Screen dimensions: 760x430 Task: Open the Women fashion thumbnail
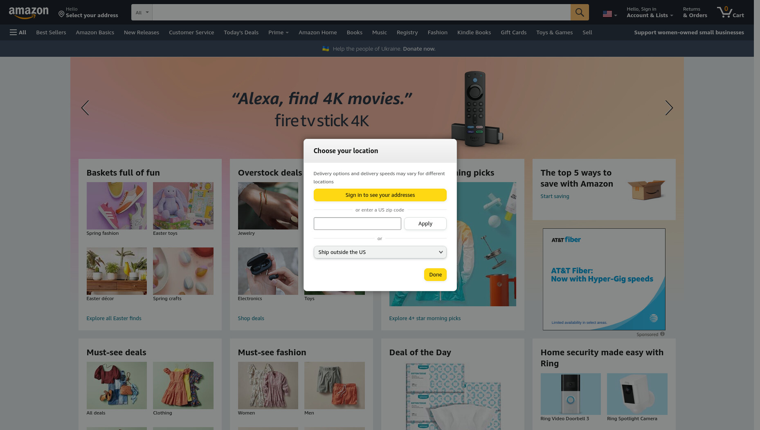point(268,385)
